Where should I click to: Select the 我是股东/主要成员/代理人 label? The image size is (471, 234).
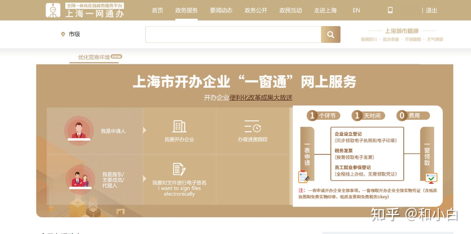click(x=113, y=180)
